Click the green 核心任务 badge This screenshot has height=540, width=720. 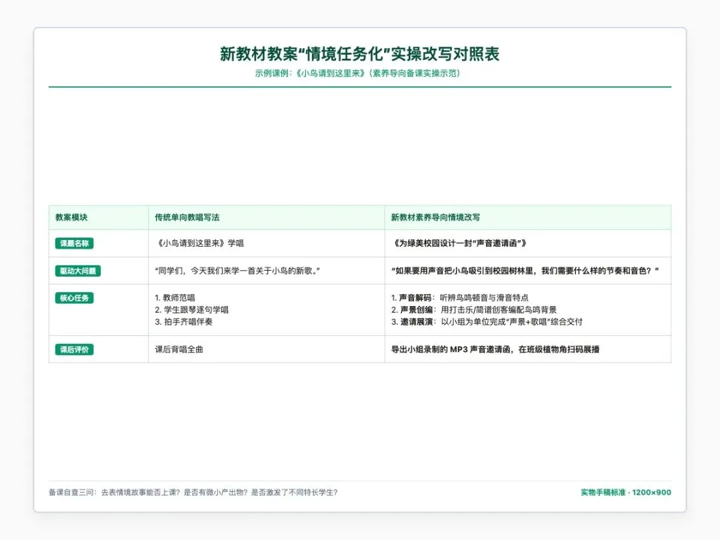point(75,298)
